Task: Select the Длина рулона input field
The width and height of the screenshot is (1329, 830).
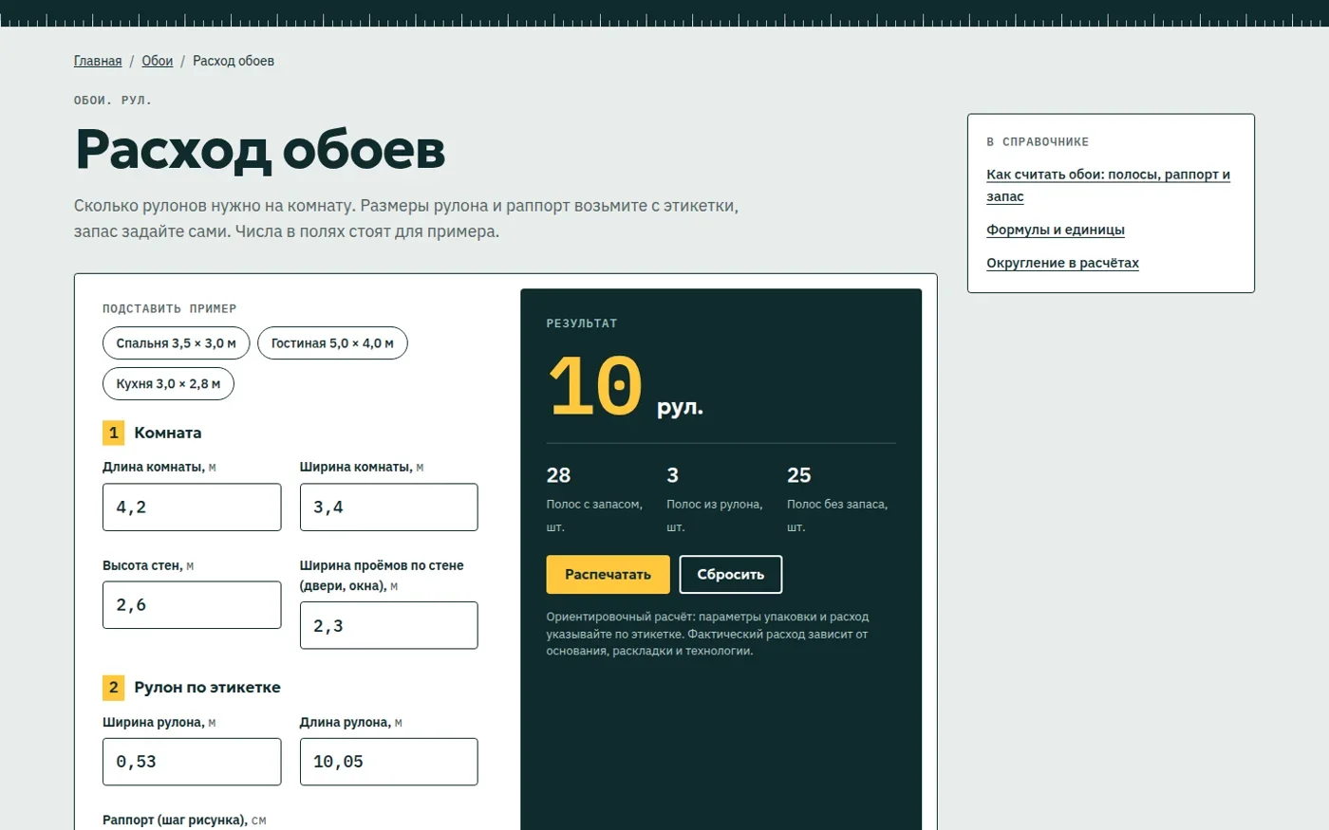Action: pos(389,762)
